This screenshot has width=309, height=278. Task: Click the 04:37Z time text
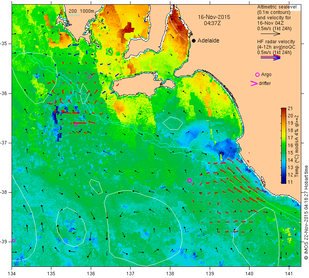[x=212, y=23]
